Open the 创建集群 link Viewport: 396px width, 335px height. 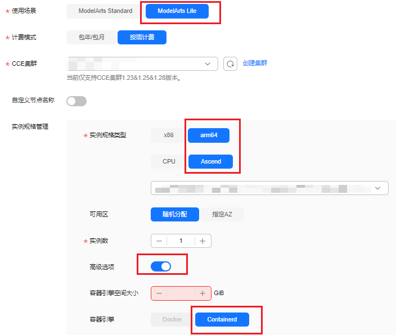tap(255, 63)
